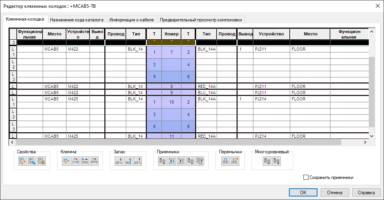The image size is (384, 200).
Task: Select terminal number 11 cell
Action: coord(171,136)
